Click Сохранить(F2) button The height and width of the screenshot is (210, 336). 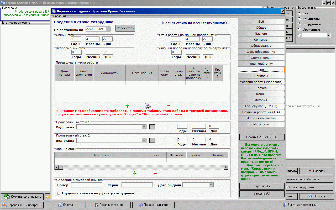(262, 186)
